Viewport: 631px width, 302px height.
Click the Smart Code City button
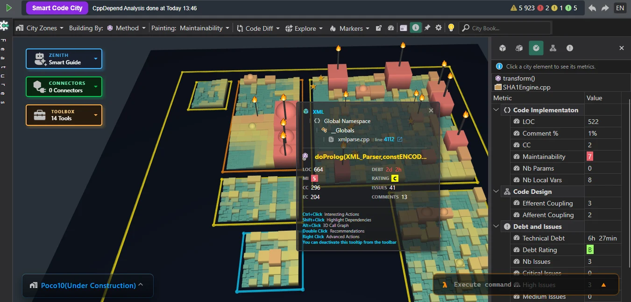click(x=57, y=8)
